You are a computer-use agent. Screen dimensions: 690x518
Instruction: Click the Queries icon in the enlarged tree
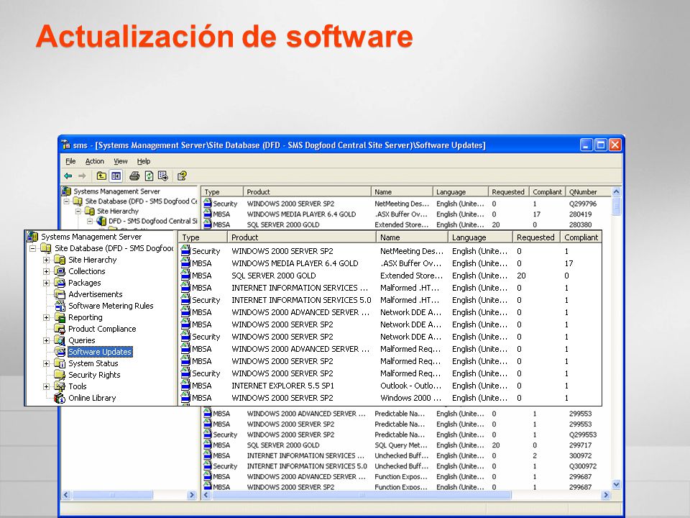(60, 340)
